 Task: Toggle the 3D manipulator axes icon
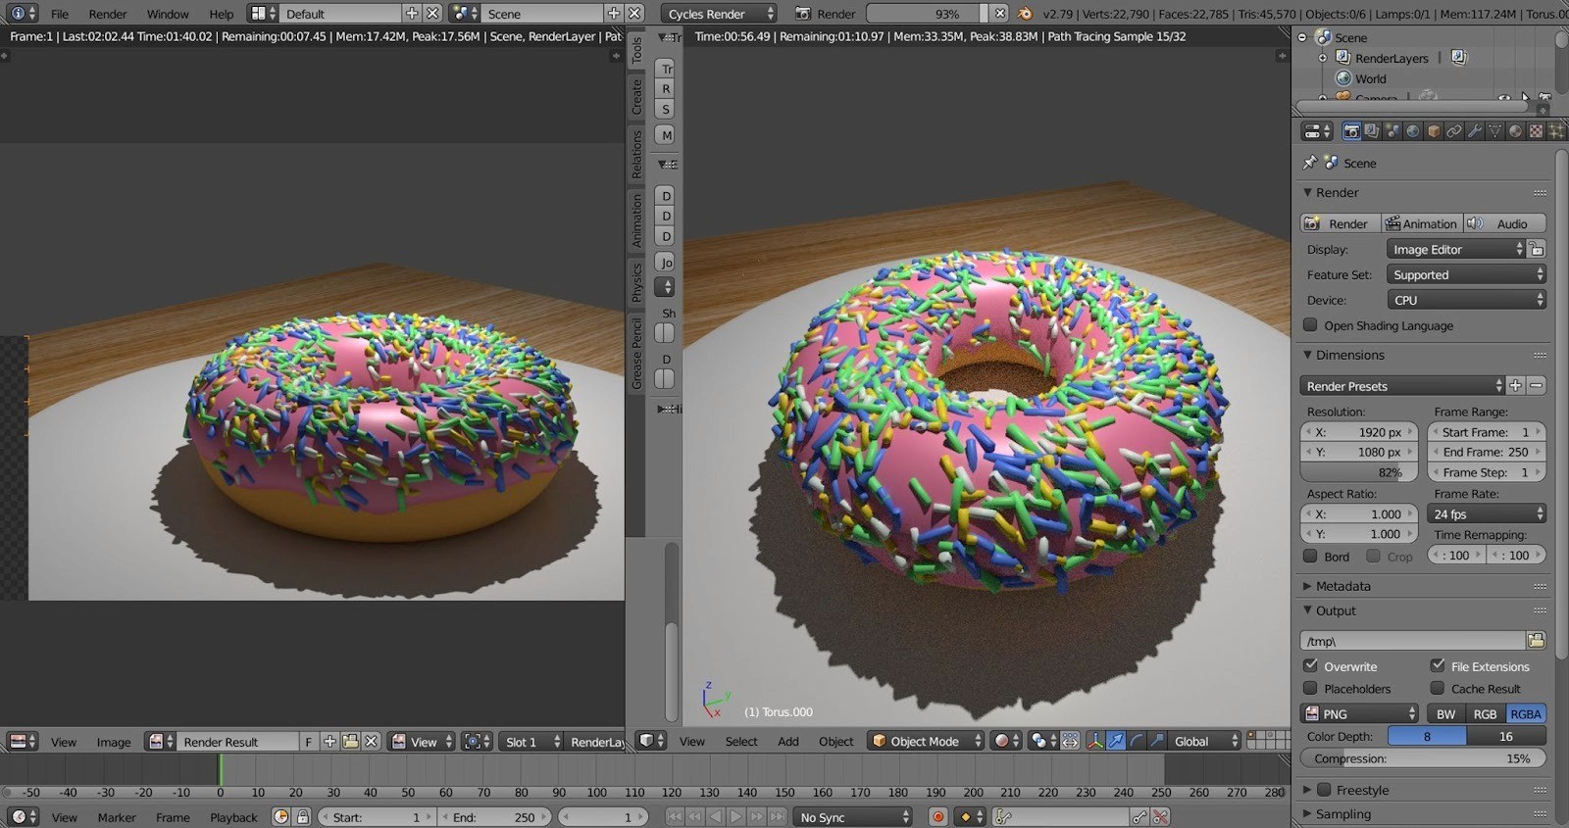coord(1095,741)
